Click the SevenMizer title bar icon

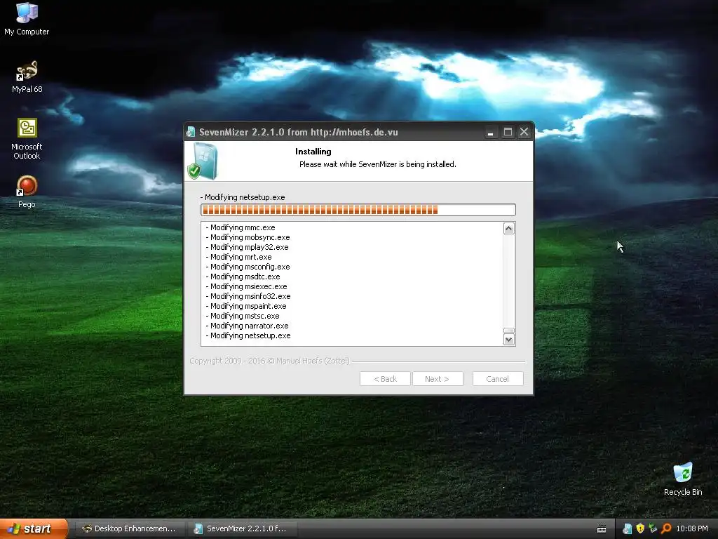191,132
